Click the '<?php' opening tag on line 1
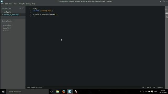168x94 pixels. (35, 9)
